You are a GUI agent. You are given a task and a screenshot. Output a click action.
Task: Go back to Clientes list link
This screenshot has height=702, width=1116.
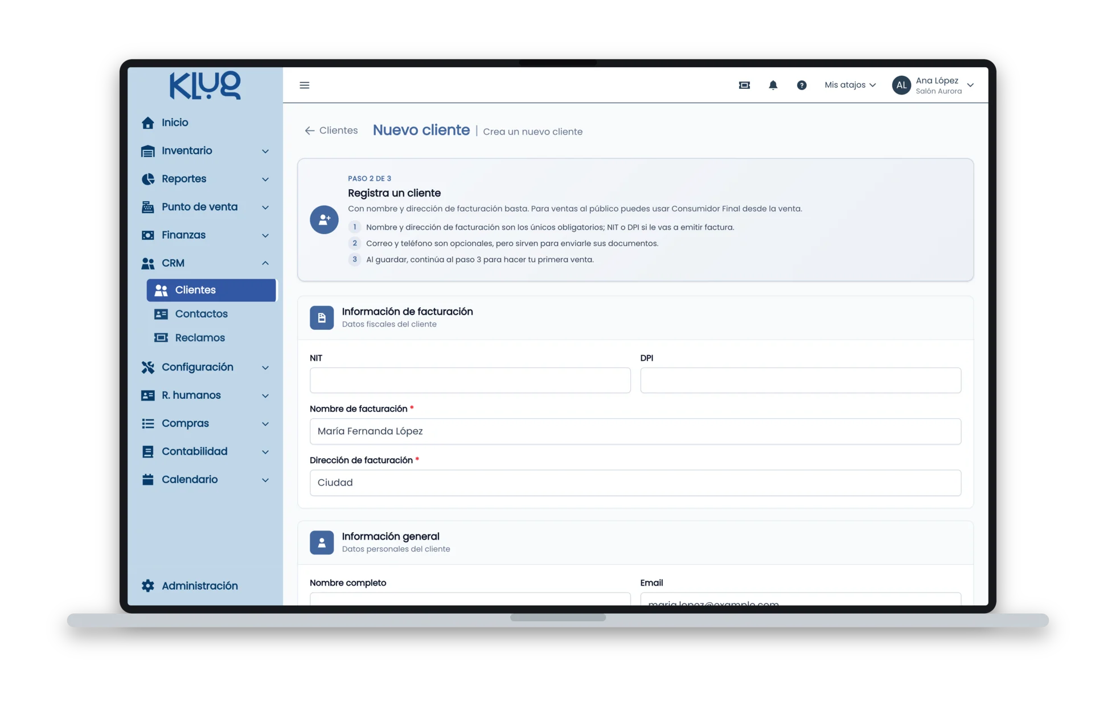331,130
